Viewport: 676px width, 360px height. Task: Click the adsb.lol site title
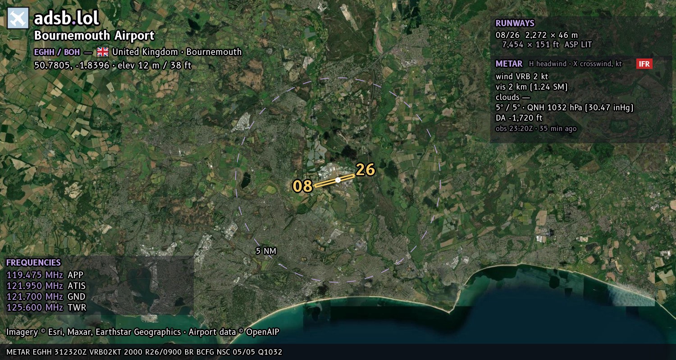(x=67, y=18)
